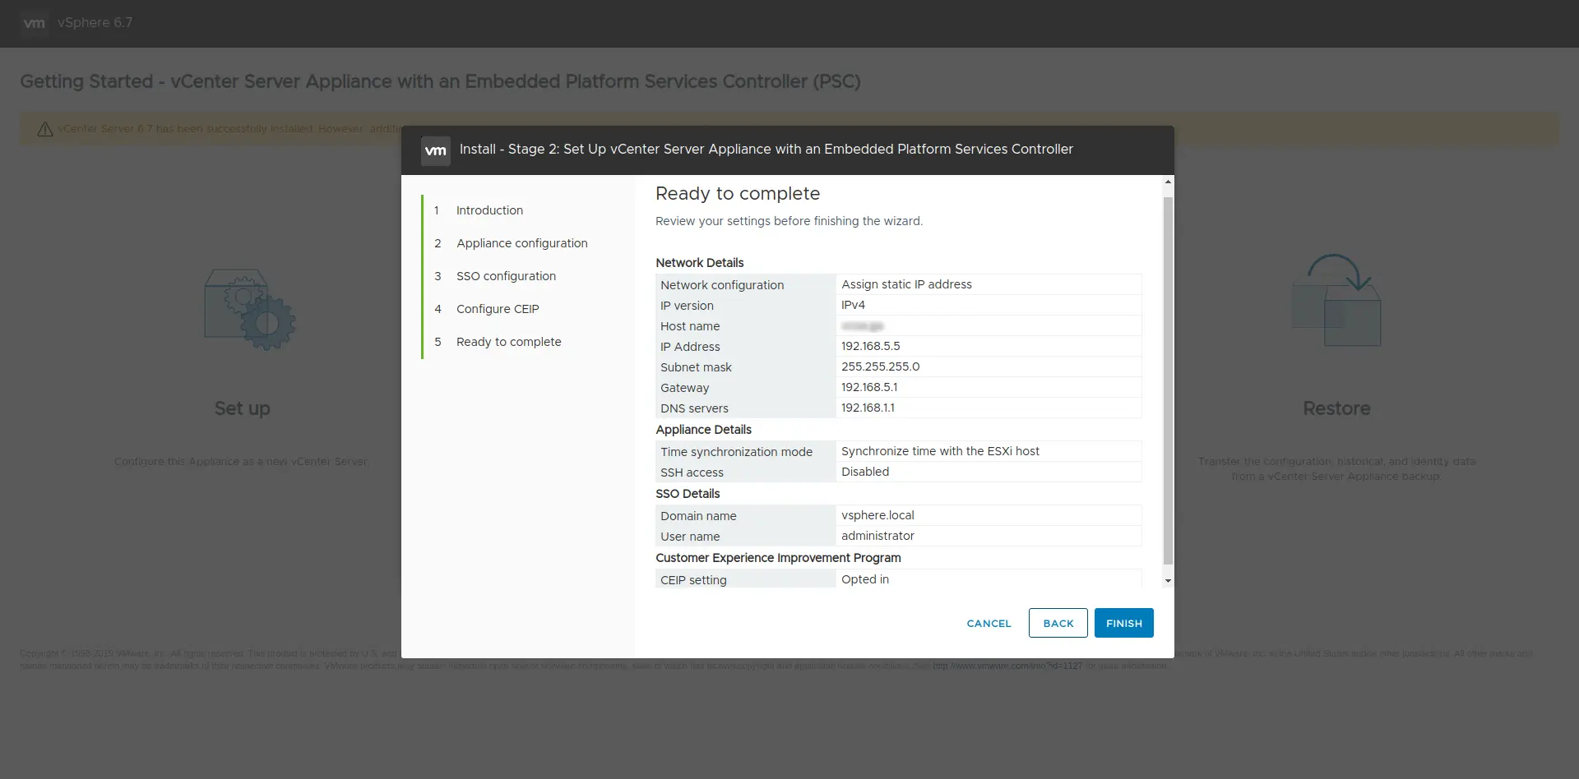This screenshot has width=1579, height=779.
Task: Cancel the Stage 2 wizard
Action: [989, 623]
